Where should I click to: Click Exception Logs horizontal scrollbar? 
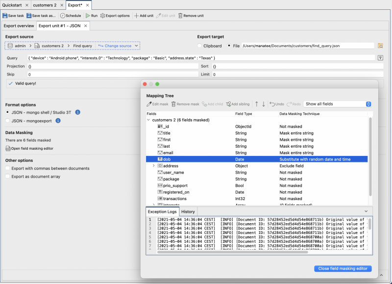pos(232,252)
